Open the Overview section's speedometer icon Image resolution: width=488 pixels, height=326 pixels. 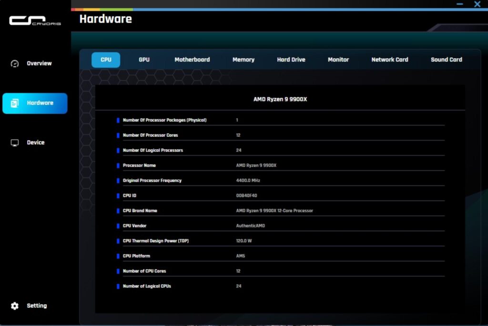[15, 63]
